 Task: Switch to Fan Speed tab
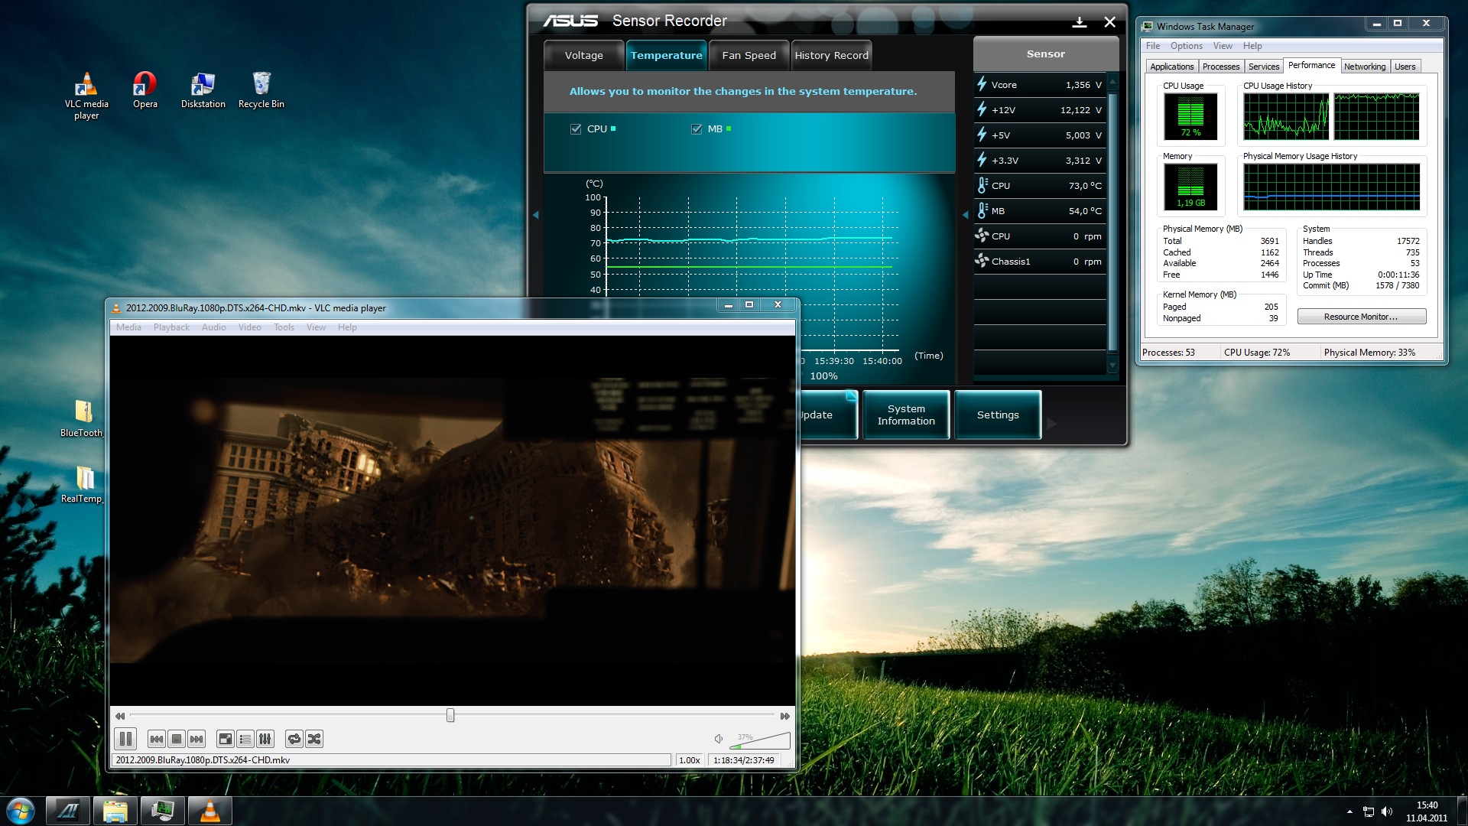(749, 55)
